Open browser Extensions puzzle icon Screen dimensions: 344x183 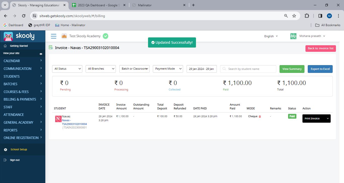[307, 16]
